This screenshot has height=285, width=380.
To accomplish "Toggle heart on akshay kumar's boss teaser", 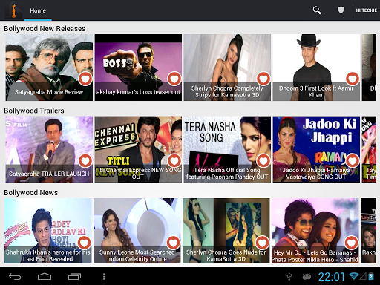I will (x=174, y=79).
